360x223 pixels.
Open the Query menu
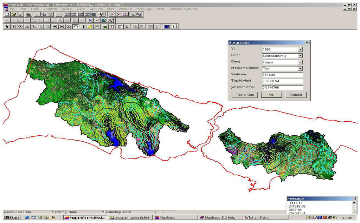pos(66,9)
